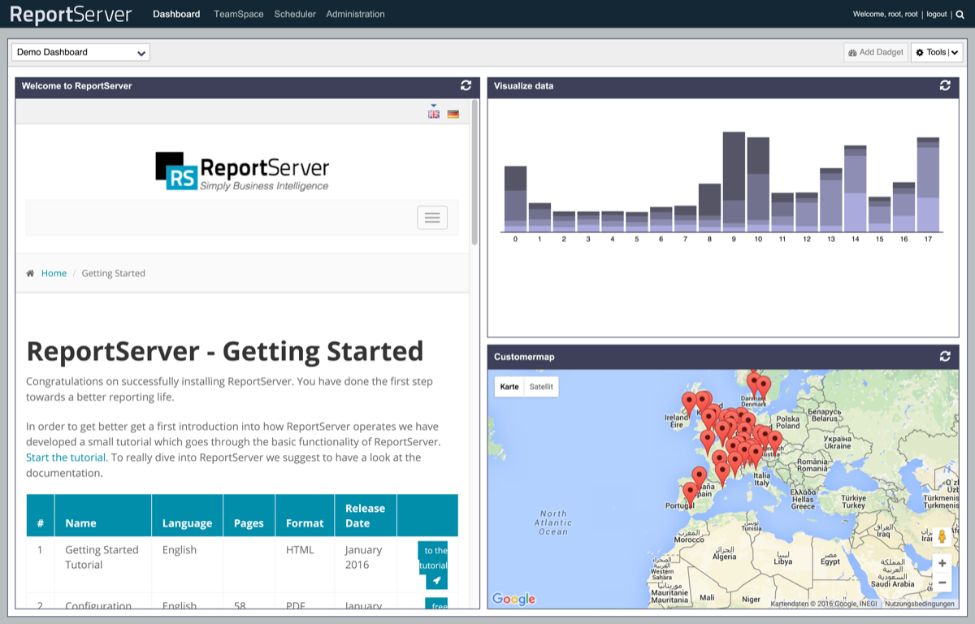
Task: Click the Welcome panel vertical scrollbar
Action: pyautogui.click(x=474, y=172)
